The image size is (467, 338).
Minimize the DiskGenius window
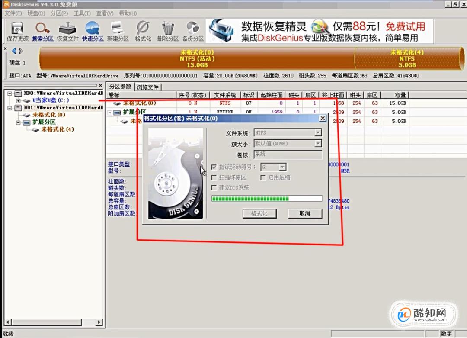(x=448, y=4)
